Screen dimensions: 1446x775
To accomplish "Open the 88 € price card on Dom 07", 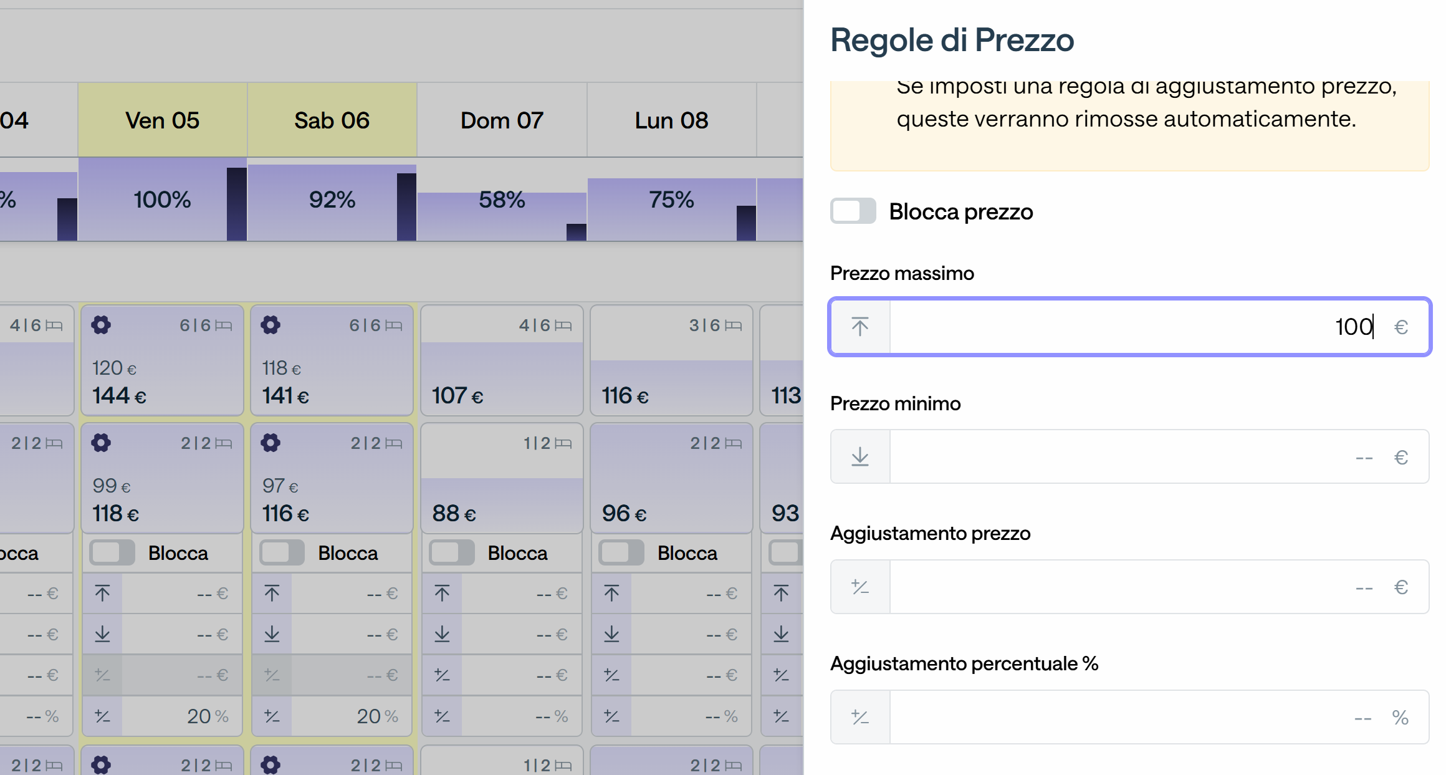I will point(502,478).
